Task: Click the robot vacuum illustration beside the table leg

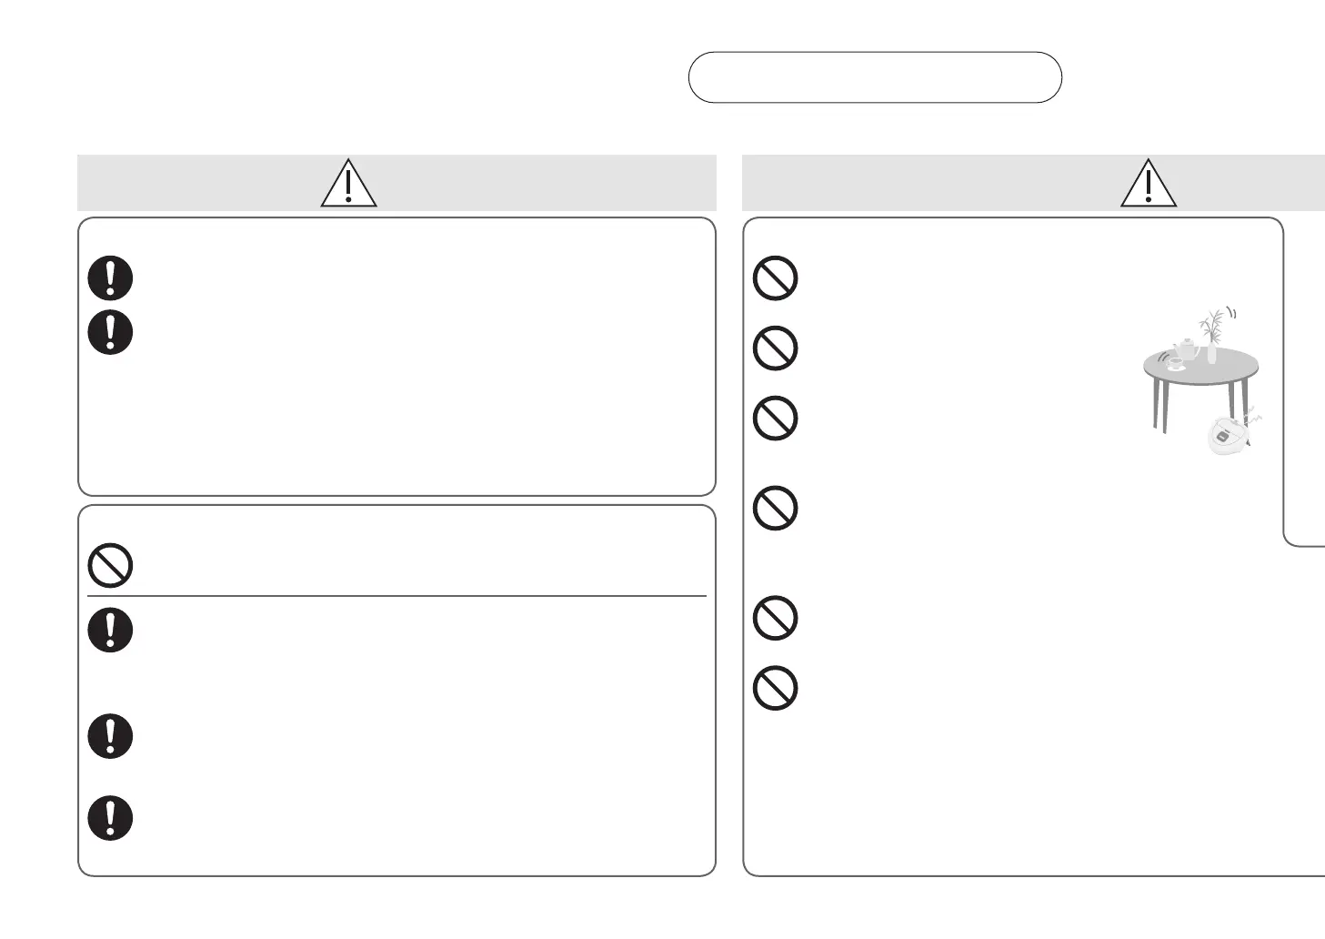Action: pyautogui.click(x=1226, y=436)
